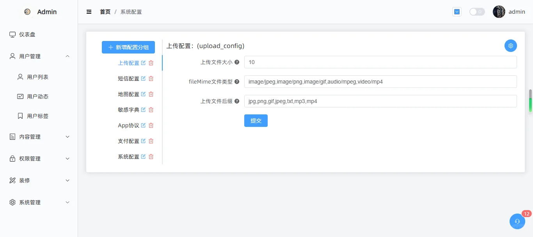The image size is (533, 237).
Task: Open the blue gear settings icon
Action: tap(510, 45)
